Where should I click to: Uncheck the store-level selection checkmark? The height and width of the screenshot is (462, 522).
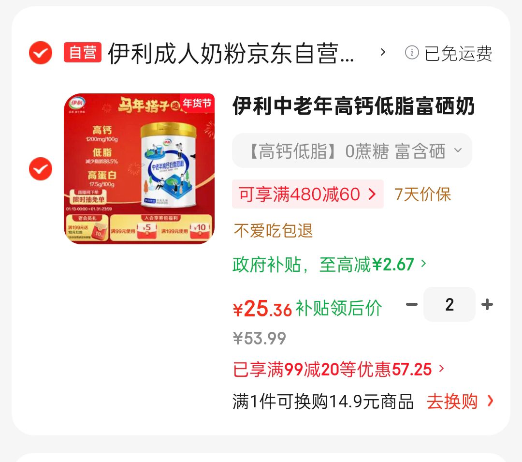pyautogui.click(x=40, y=53)
